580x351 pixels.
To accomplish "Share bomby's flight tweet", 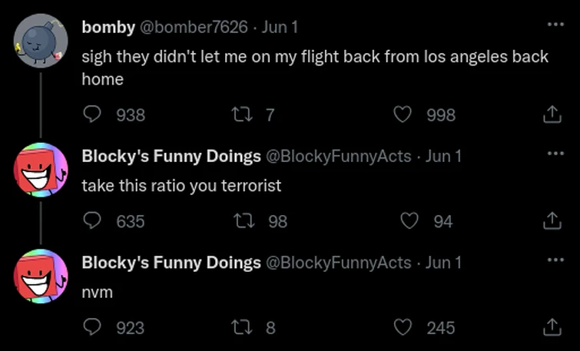I will (x=551, y=115).
